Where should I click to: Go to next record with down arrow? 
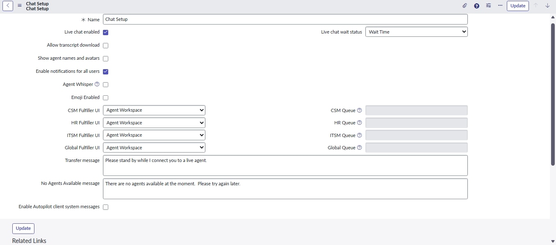(x=547, y=6)
